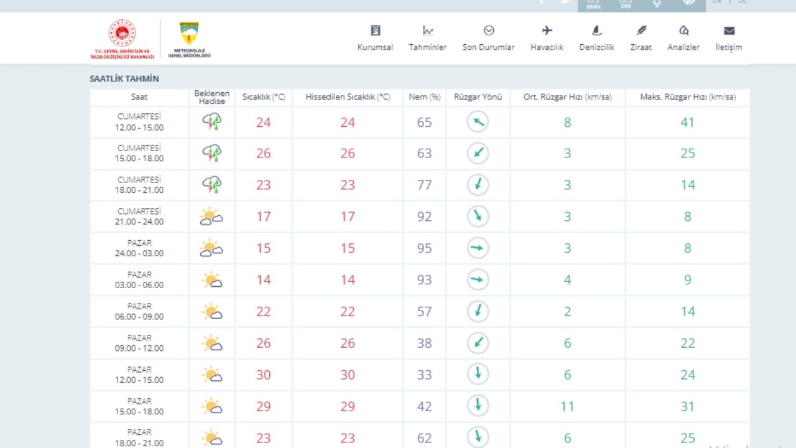Click thunderstorm icon for Cumartesi 12.00 - 15.00

(x=212, y=121)
